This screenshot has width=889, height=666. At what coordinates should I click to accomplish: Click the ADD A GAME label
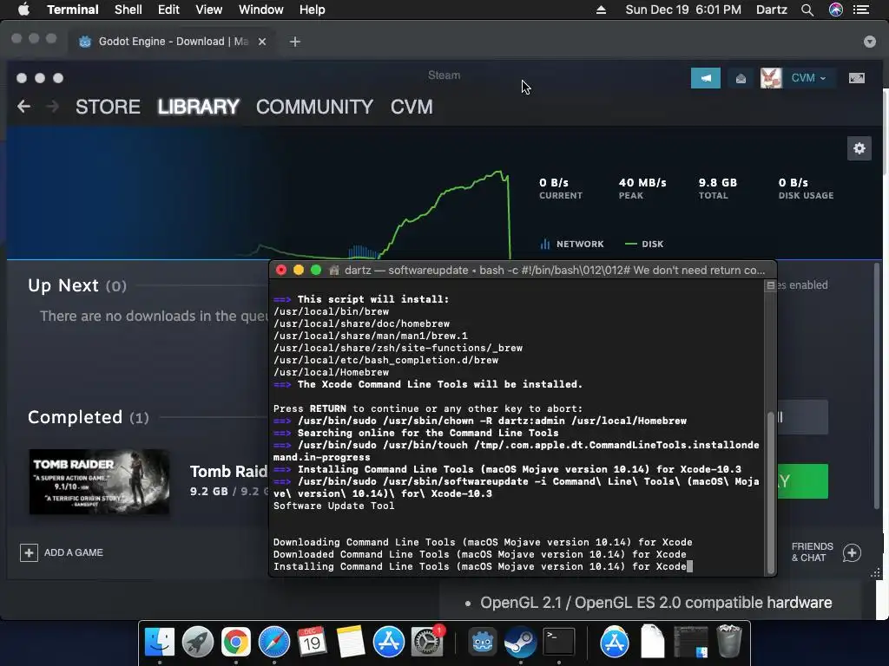tap(74, 552)
